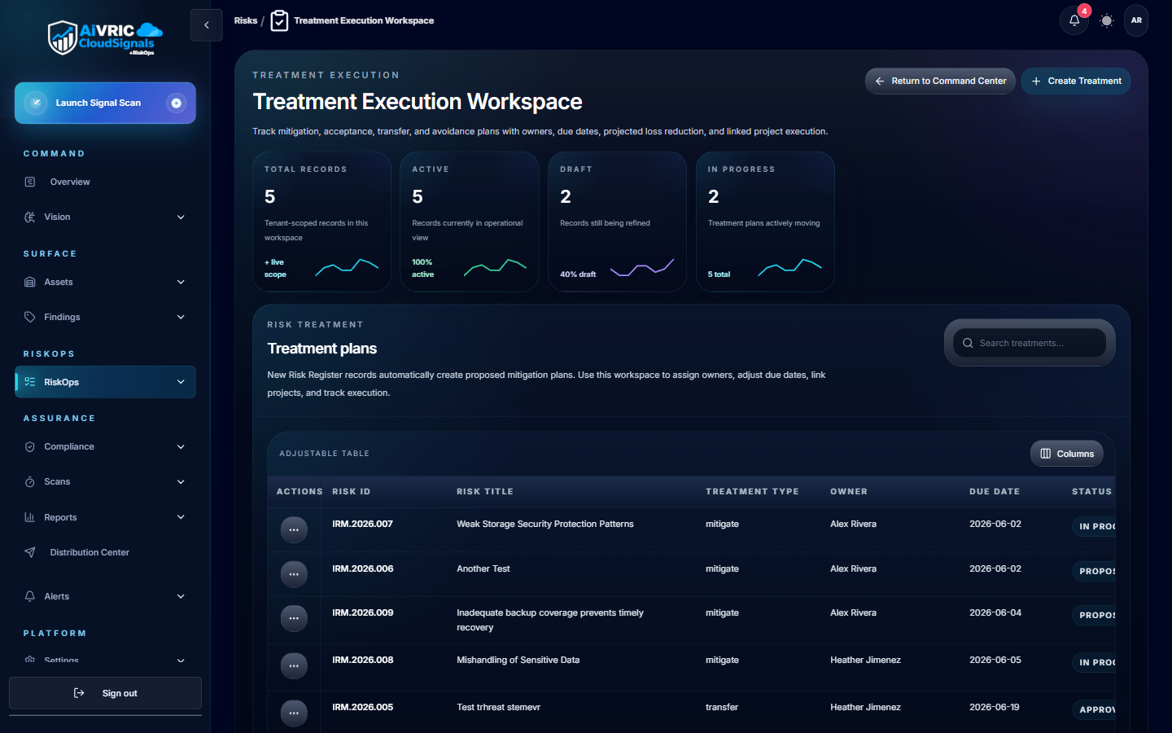Click Create Treatment button
The height and width of the screenshot is (733, 1172).
pyautogui.click(x=1076, y=81)
